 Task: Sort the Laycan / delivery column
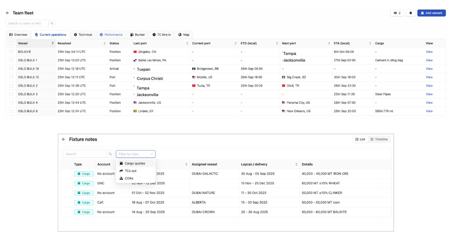coord(296,164)
